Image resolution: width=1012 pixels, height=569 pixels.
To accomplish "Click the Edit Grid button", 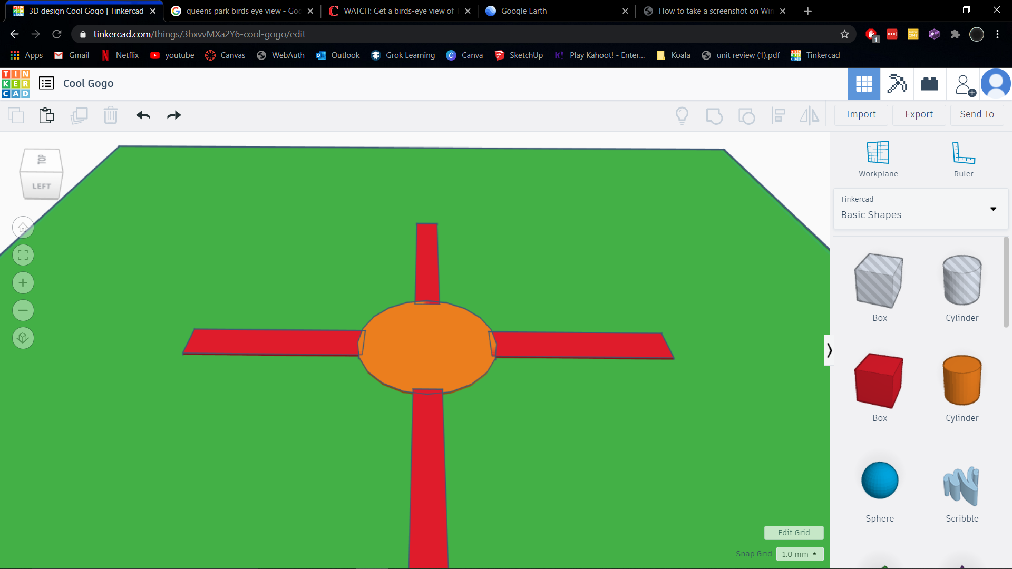I will tap(794, 533).
